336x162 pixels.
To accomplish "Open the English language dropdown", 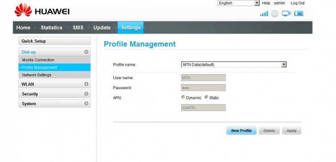I will tap(239, 3).
